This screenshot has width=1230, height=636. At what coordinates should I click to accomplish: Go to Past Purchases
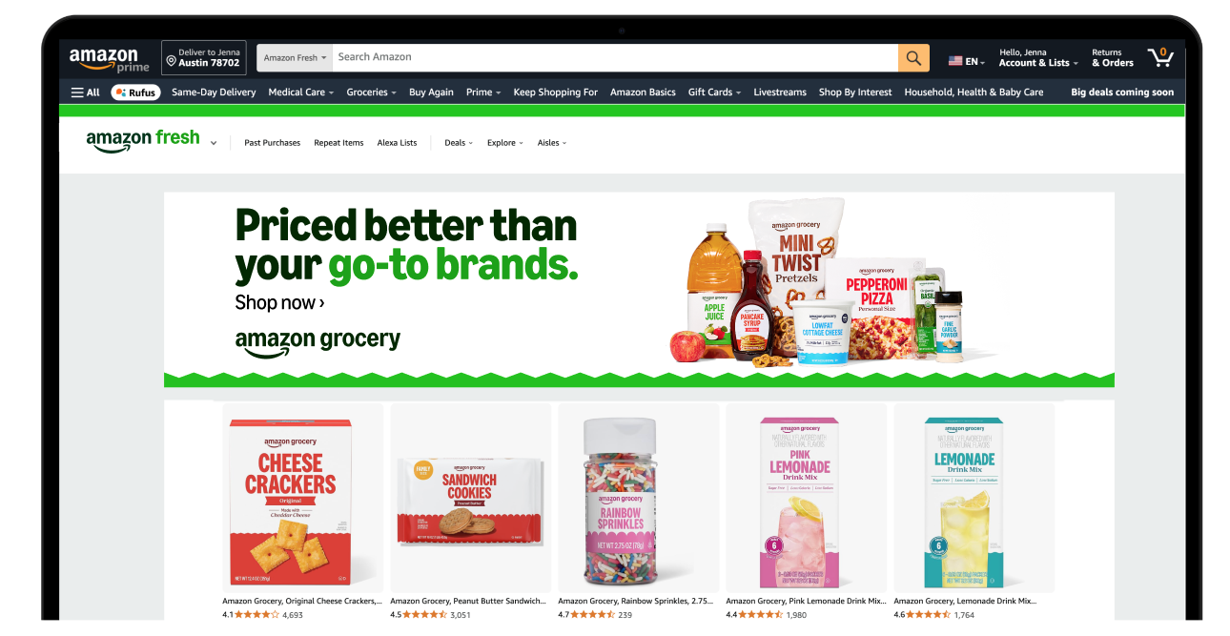click(x=272, y=143)
